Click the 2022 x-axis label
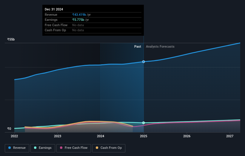245x156 pixels. (x=14, y=136)
